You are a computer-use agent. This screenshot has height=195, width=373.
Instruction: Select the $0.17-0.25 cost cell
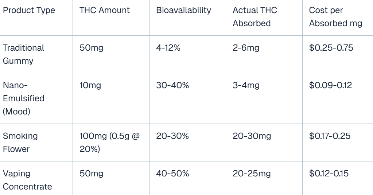pyautogui.click(x=330, y=136)
